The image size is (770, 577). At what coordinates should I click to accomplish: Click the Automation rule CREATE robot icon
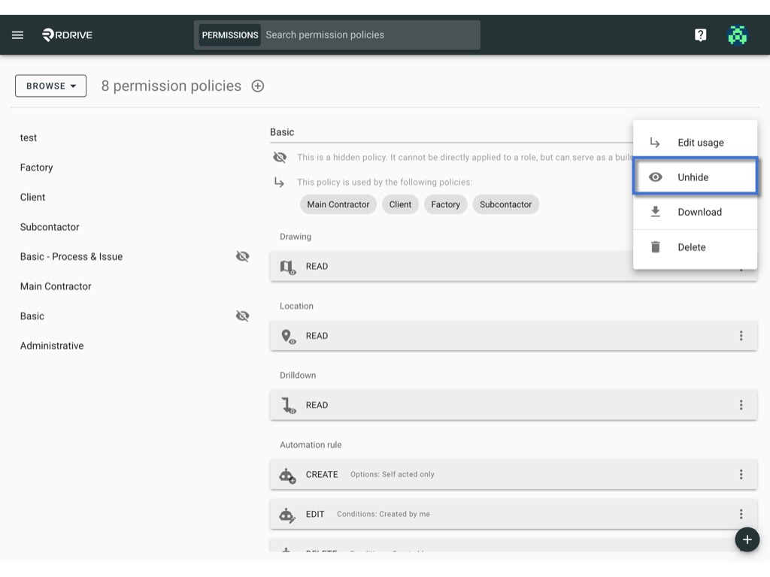coord(287,475)
